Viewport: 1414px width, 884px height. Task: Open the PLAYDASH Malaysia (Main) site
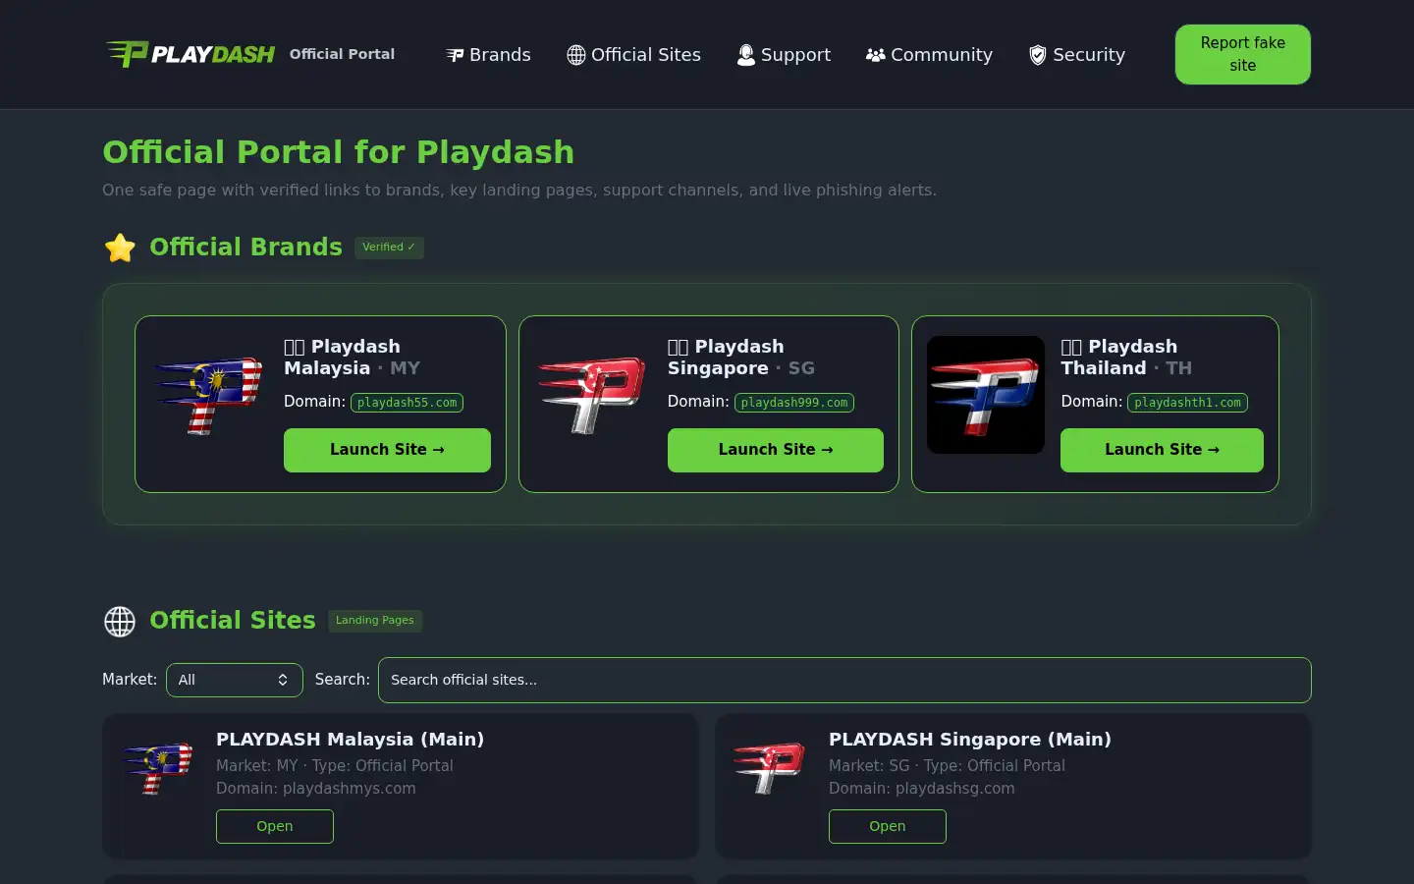pos(275,826)
